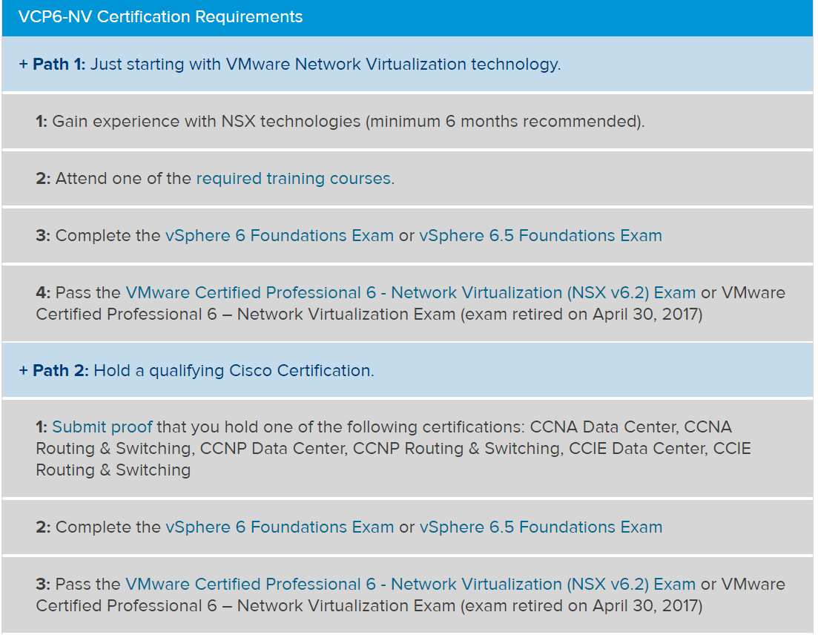Collapse the Path 2 Cisco Certification section
This screenshot has height=635, width=818.
pyautogui.click(x=407, y=370)
